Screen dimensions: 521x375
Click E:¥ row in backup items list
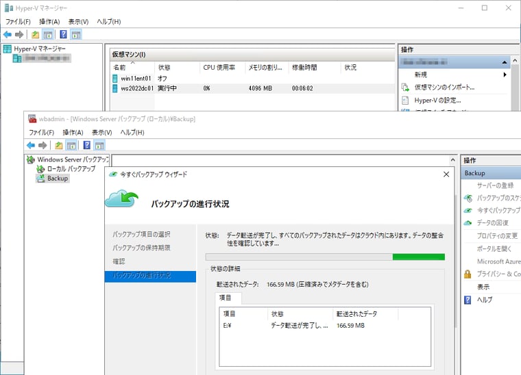click(x=325, y=326)
